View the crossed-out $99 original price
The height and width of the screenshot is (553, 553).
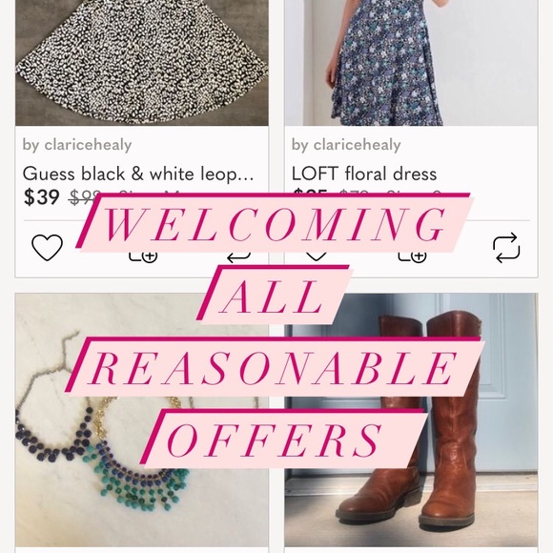(x=85, y=195)
